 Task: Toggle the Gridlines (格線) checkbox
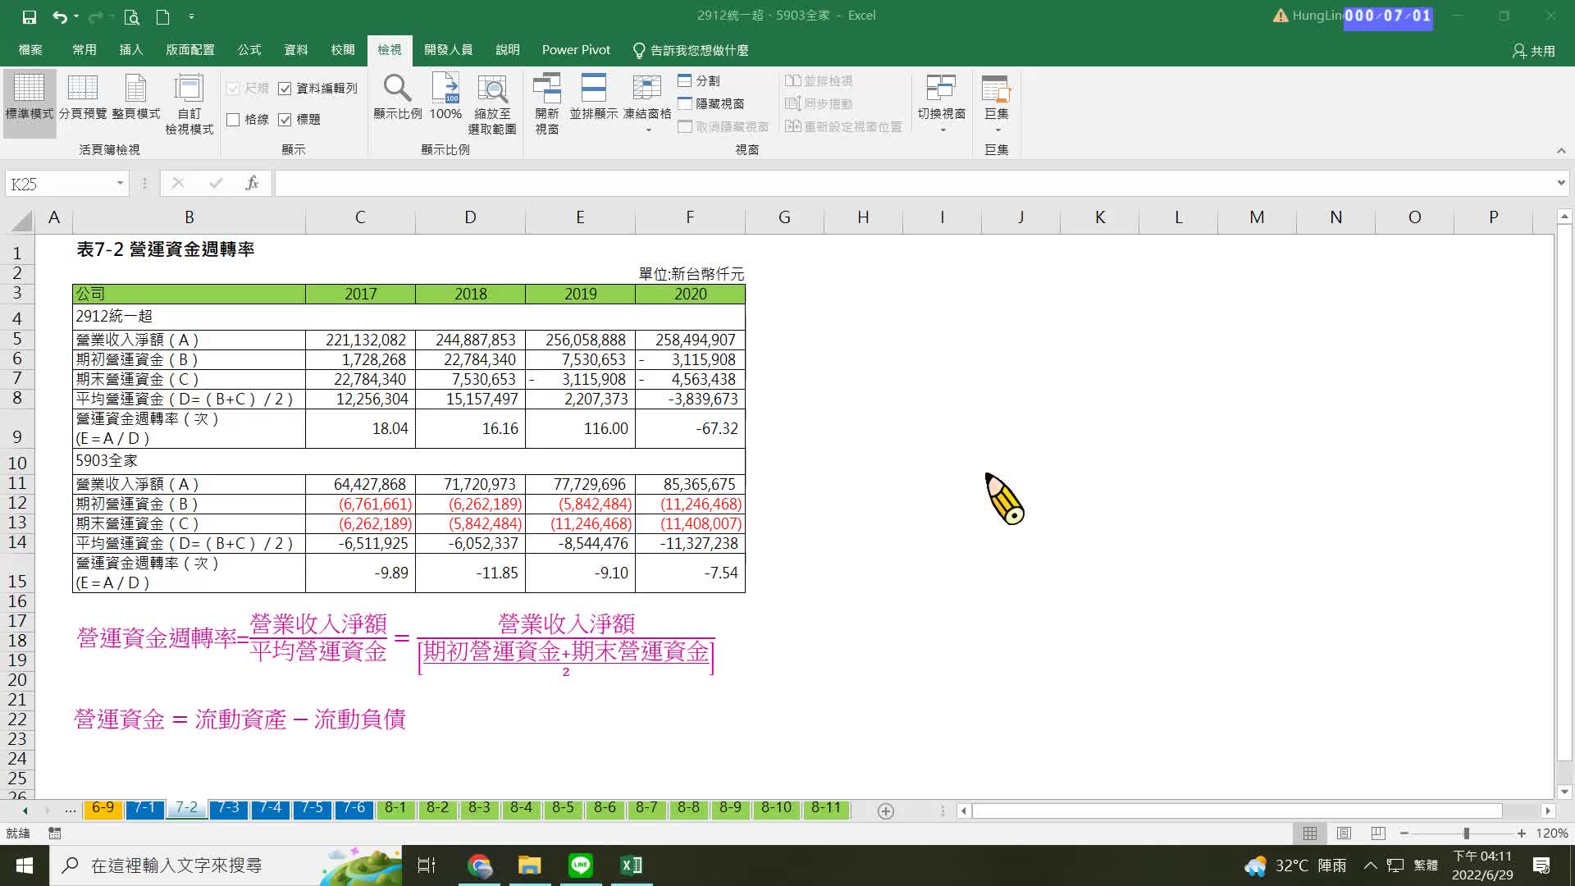tap(233, 120)
